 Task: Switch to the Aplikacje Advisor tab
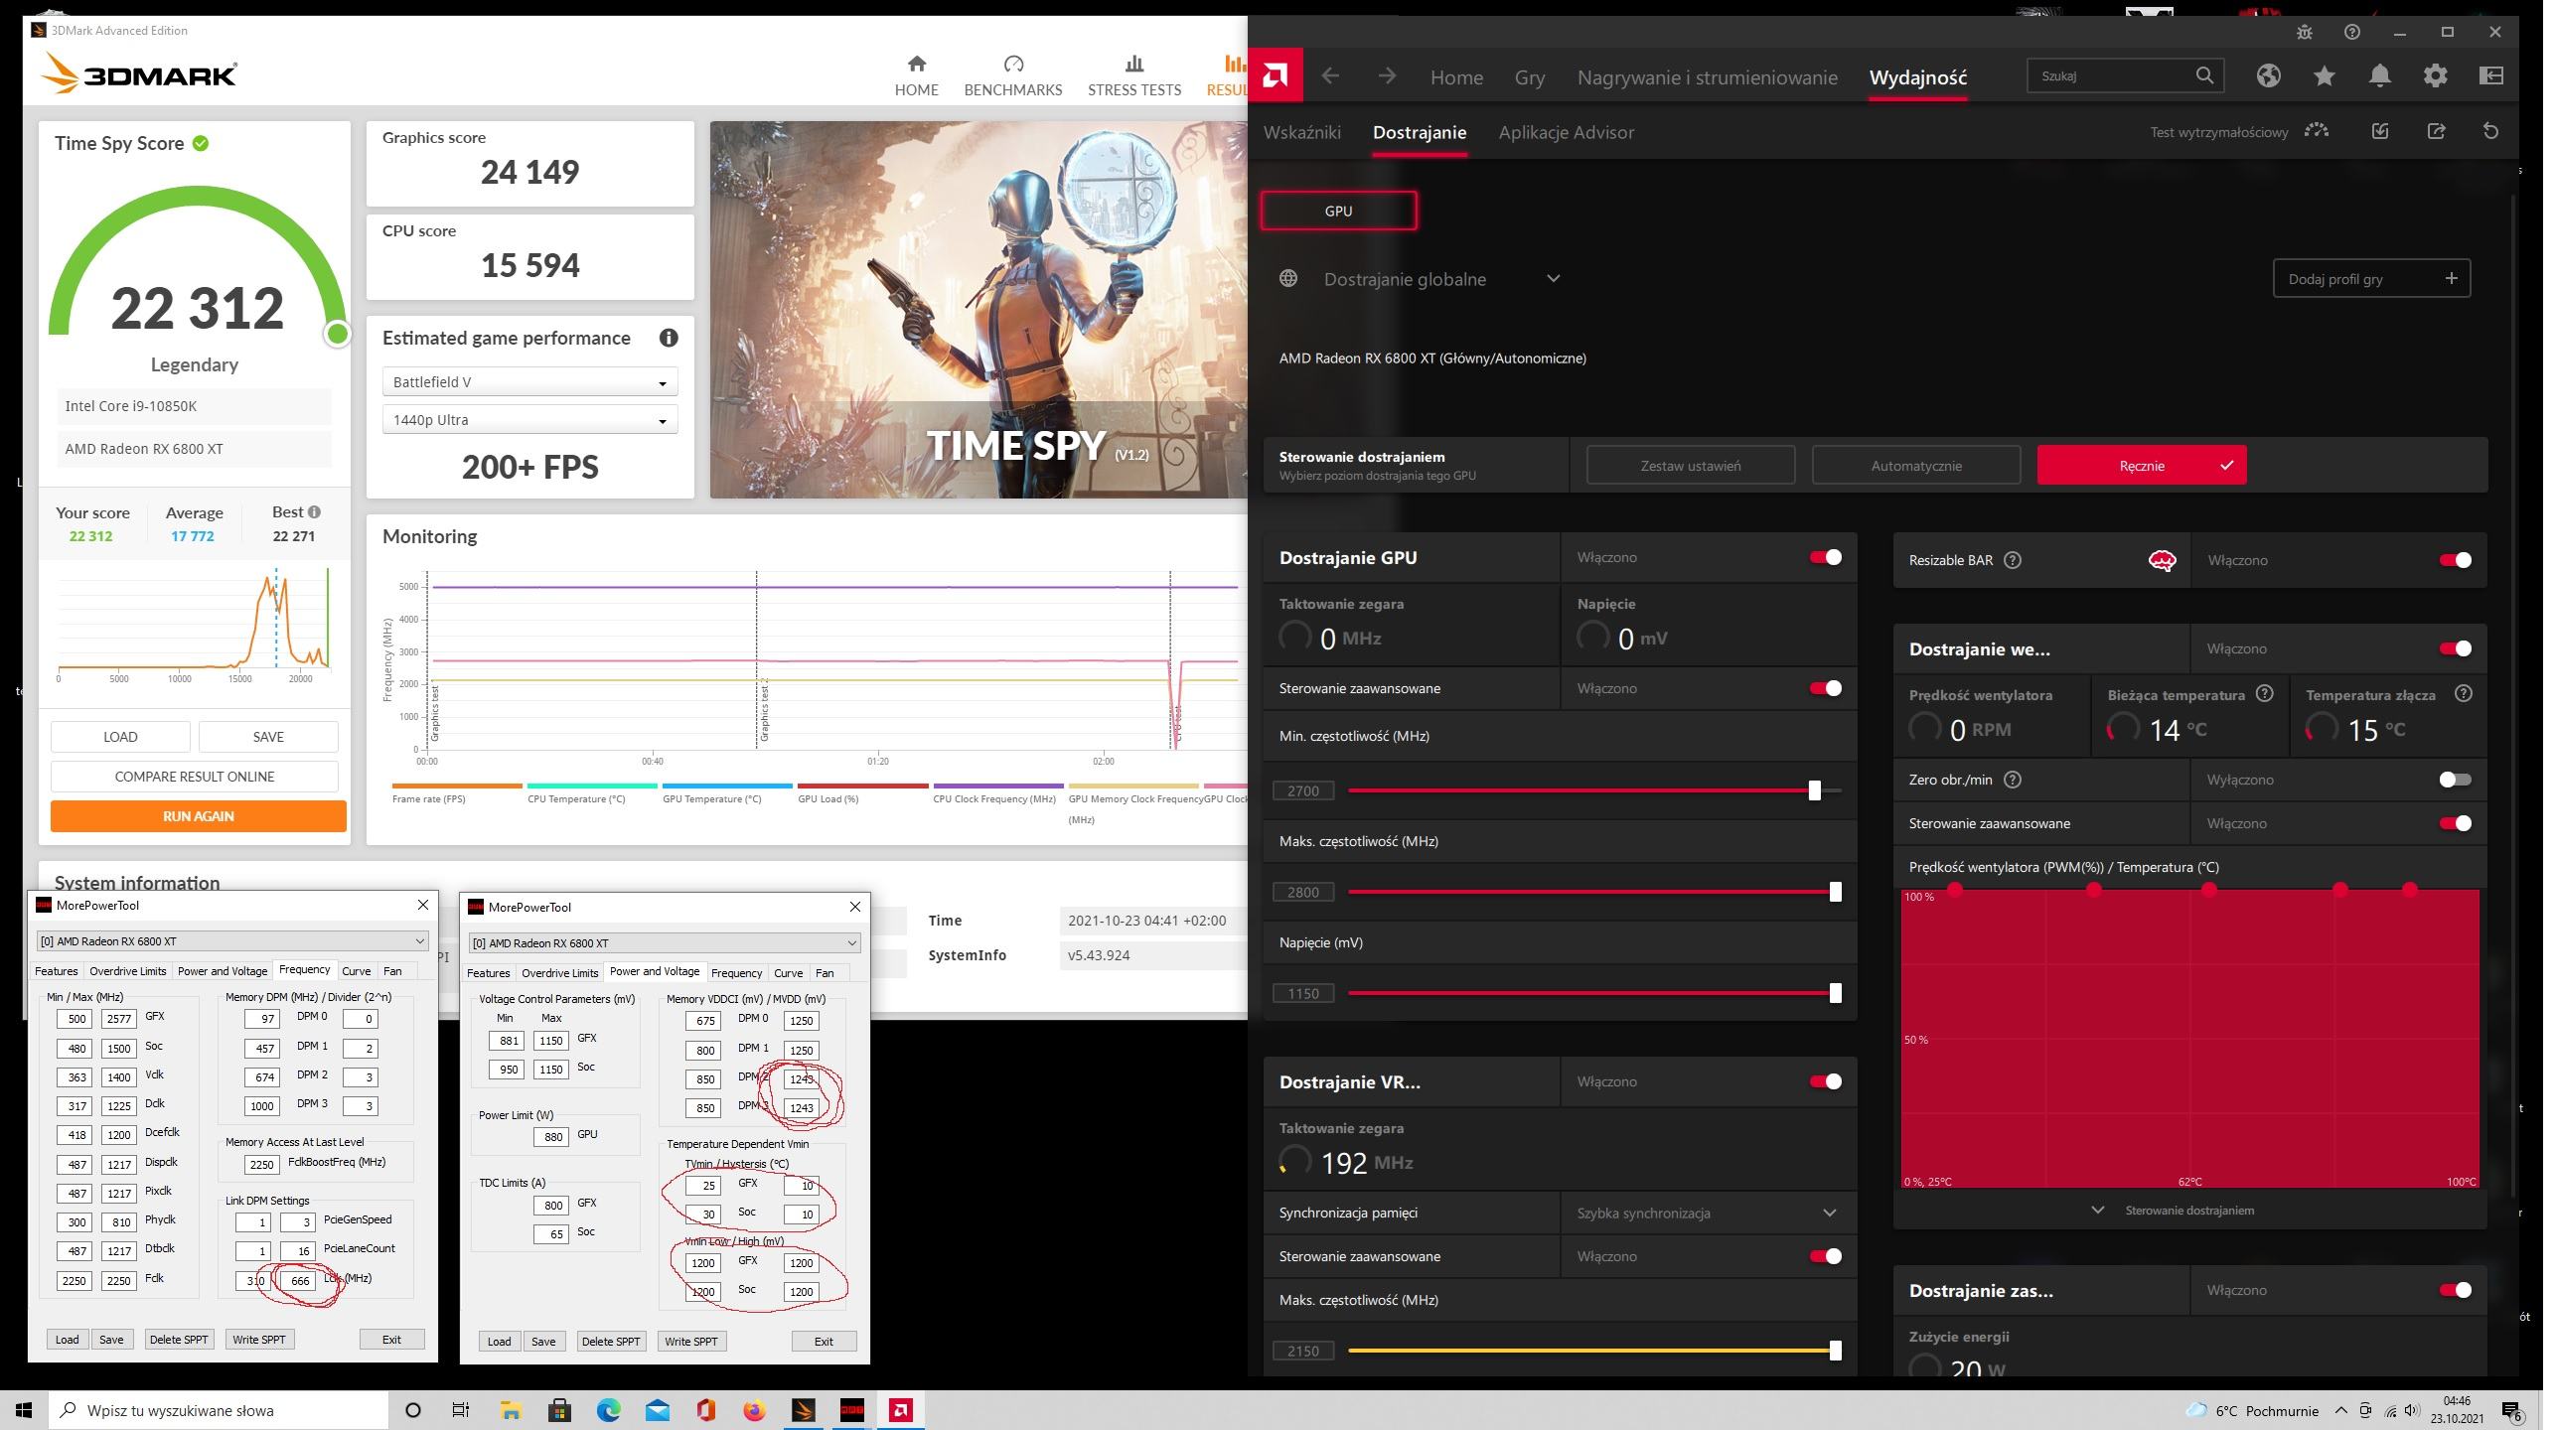[x=1566, y=132]
